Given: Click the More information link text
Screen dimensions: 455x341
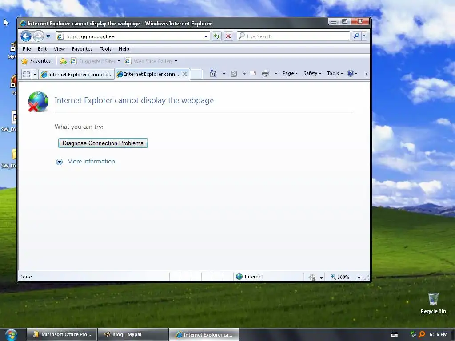Looking at the screenshot, I should pyautogui.click(x=91, y=161).
